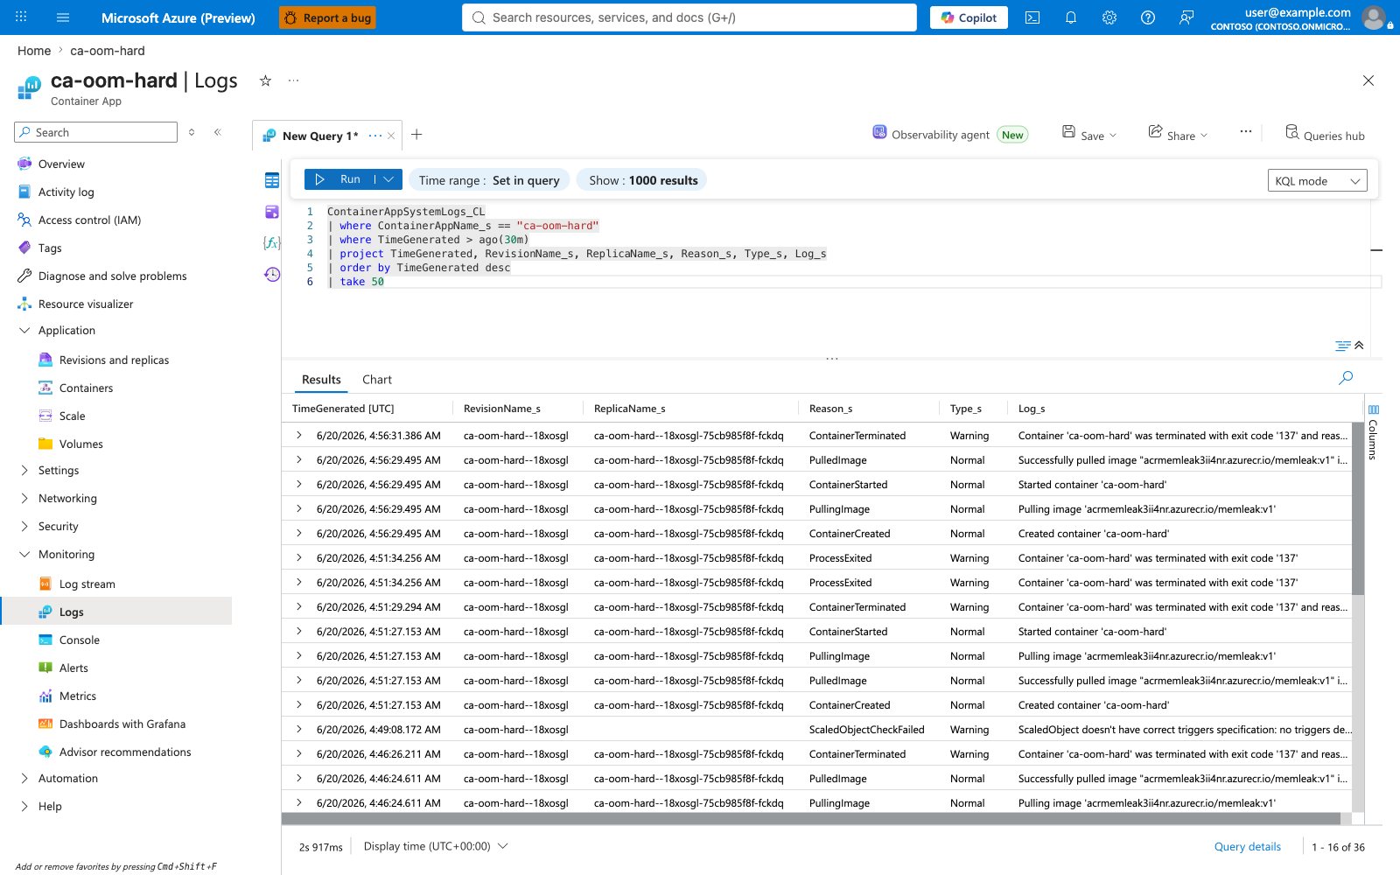Open the Columns side panel

pyautogui.click(x=1373, y=431)
